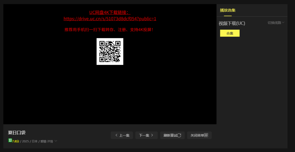This screenshot has height=152, width=295.
Task: Switch to the 播放选集 tab
Action: click(228, 10)
